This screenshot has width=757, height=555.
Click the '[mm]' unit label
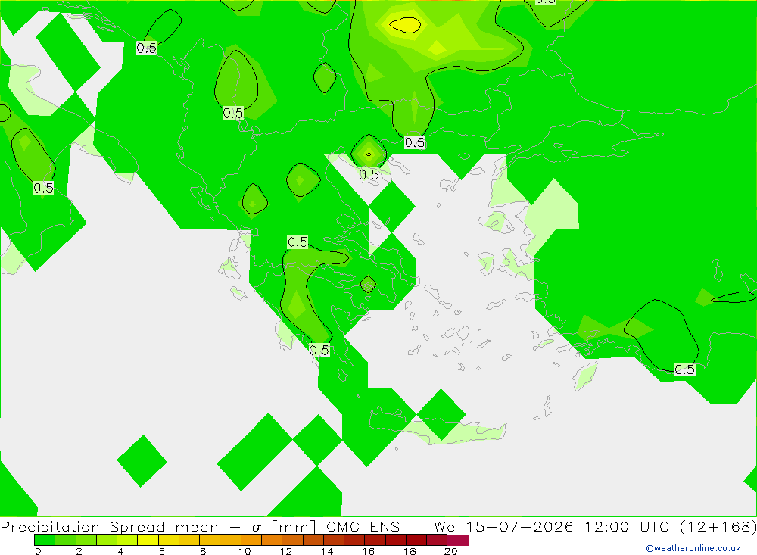pyautogui.click(x=294, y=526)
